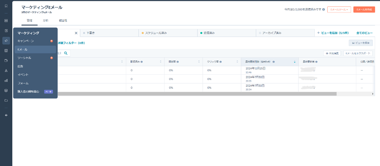The image size is (380, 166).
Task: Click the info icon next to 最終更新者 header
Action: tap(316, 62)
